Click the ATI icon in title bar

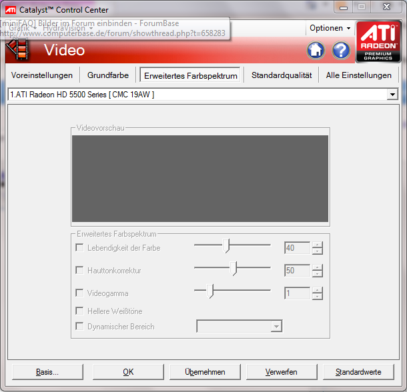11,10
